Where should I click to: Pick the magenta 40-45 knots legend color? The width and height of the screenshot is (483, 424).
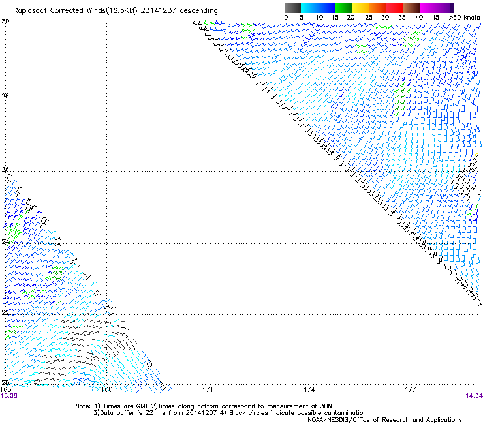click(x=428, y=8)
